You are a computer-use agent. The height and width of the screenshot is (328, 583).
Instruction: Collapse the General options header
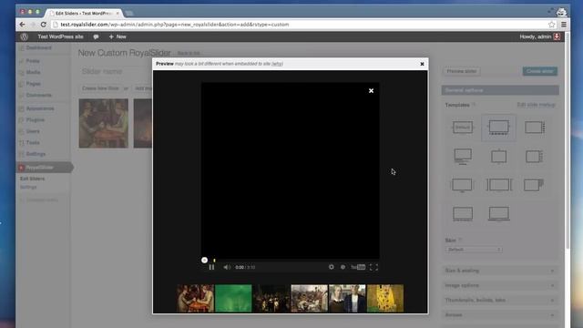point(500,90)
